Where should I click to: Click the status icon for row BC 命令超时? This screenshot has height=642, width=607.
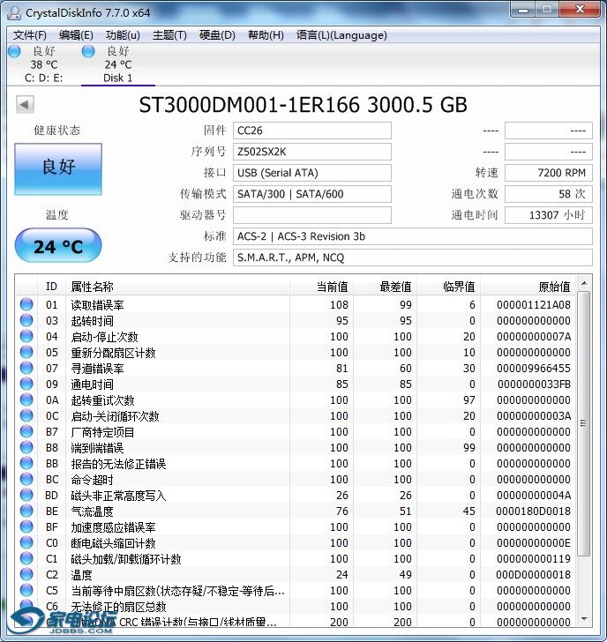click(26, 479)
